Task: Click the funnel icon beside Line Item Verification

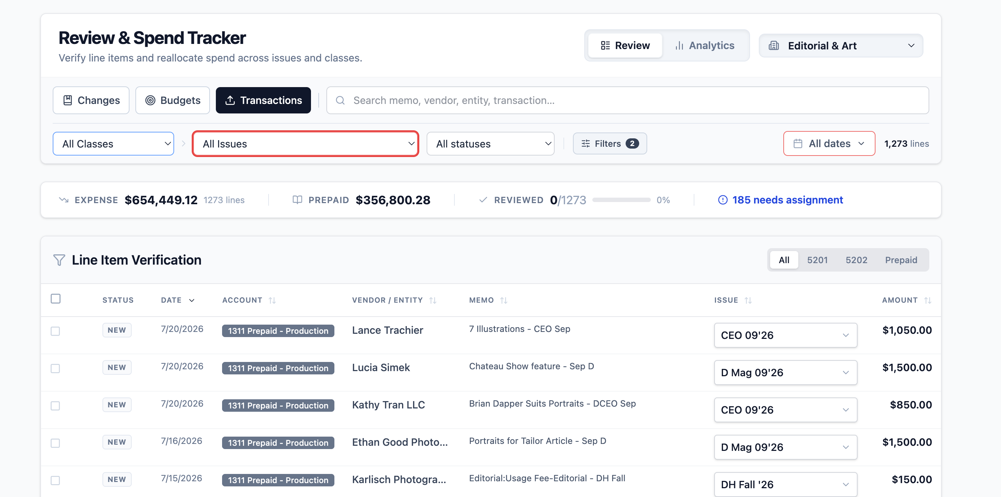Action: 59,260
